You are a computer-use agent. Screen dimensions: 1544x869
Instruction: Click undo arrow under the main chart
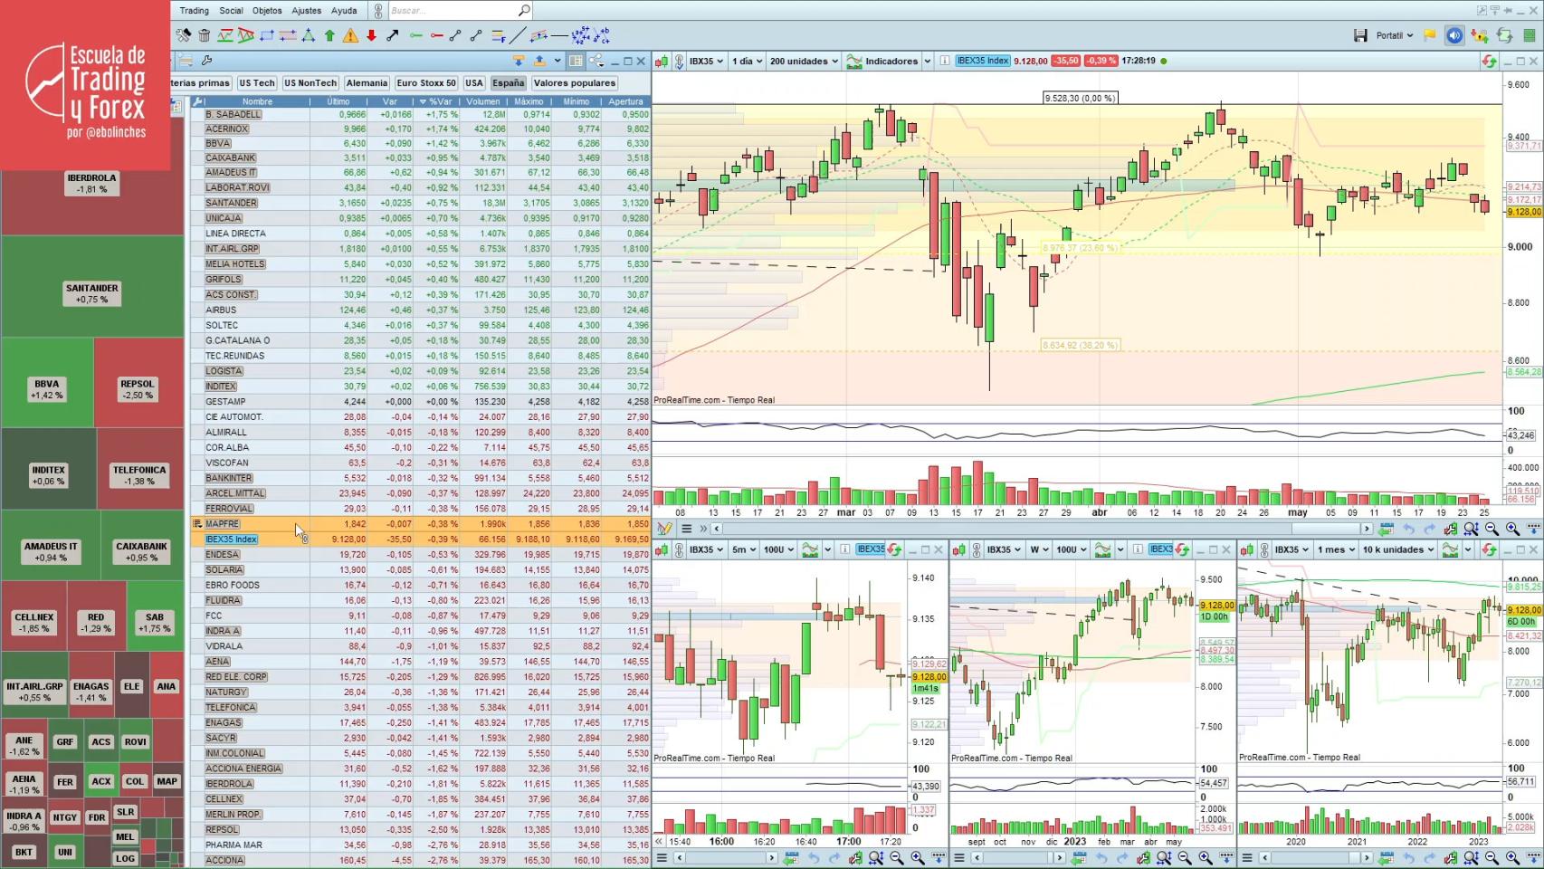[1408, 529]
